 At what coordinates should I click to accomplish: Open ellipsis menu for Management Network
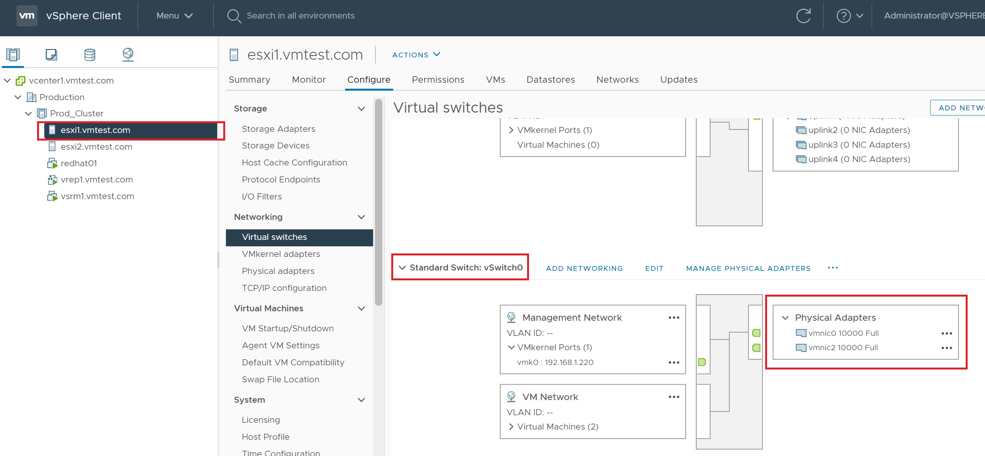pyautogui.click(x=674, y=318)
